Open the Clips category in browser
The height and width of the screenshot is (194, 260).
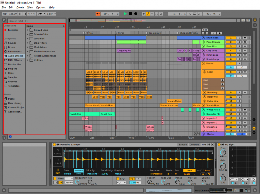tap(11, 73)
